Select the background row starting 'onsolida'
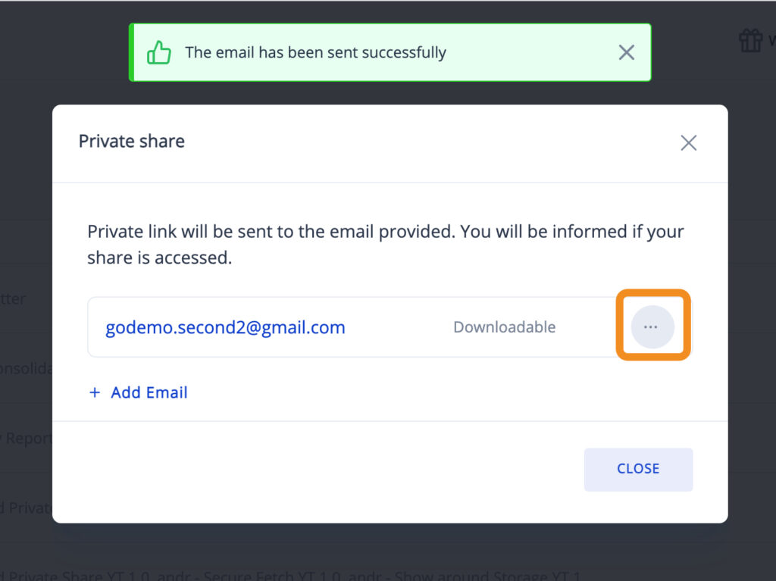 click(x=26, y=369)
